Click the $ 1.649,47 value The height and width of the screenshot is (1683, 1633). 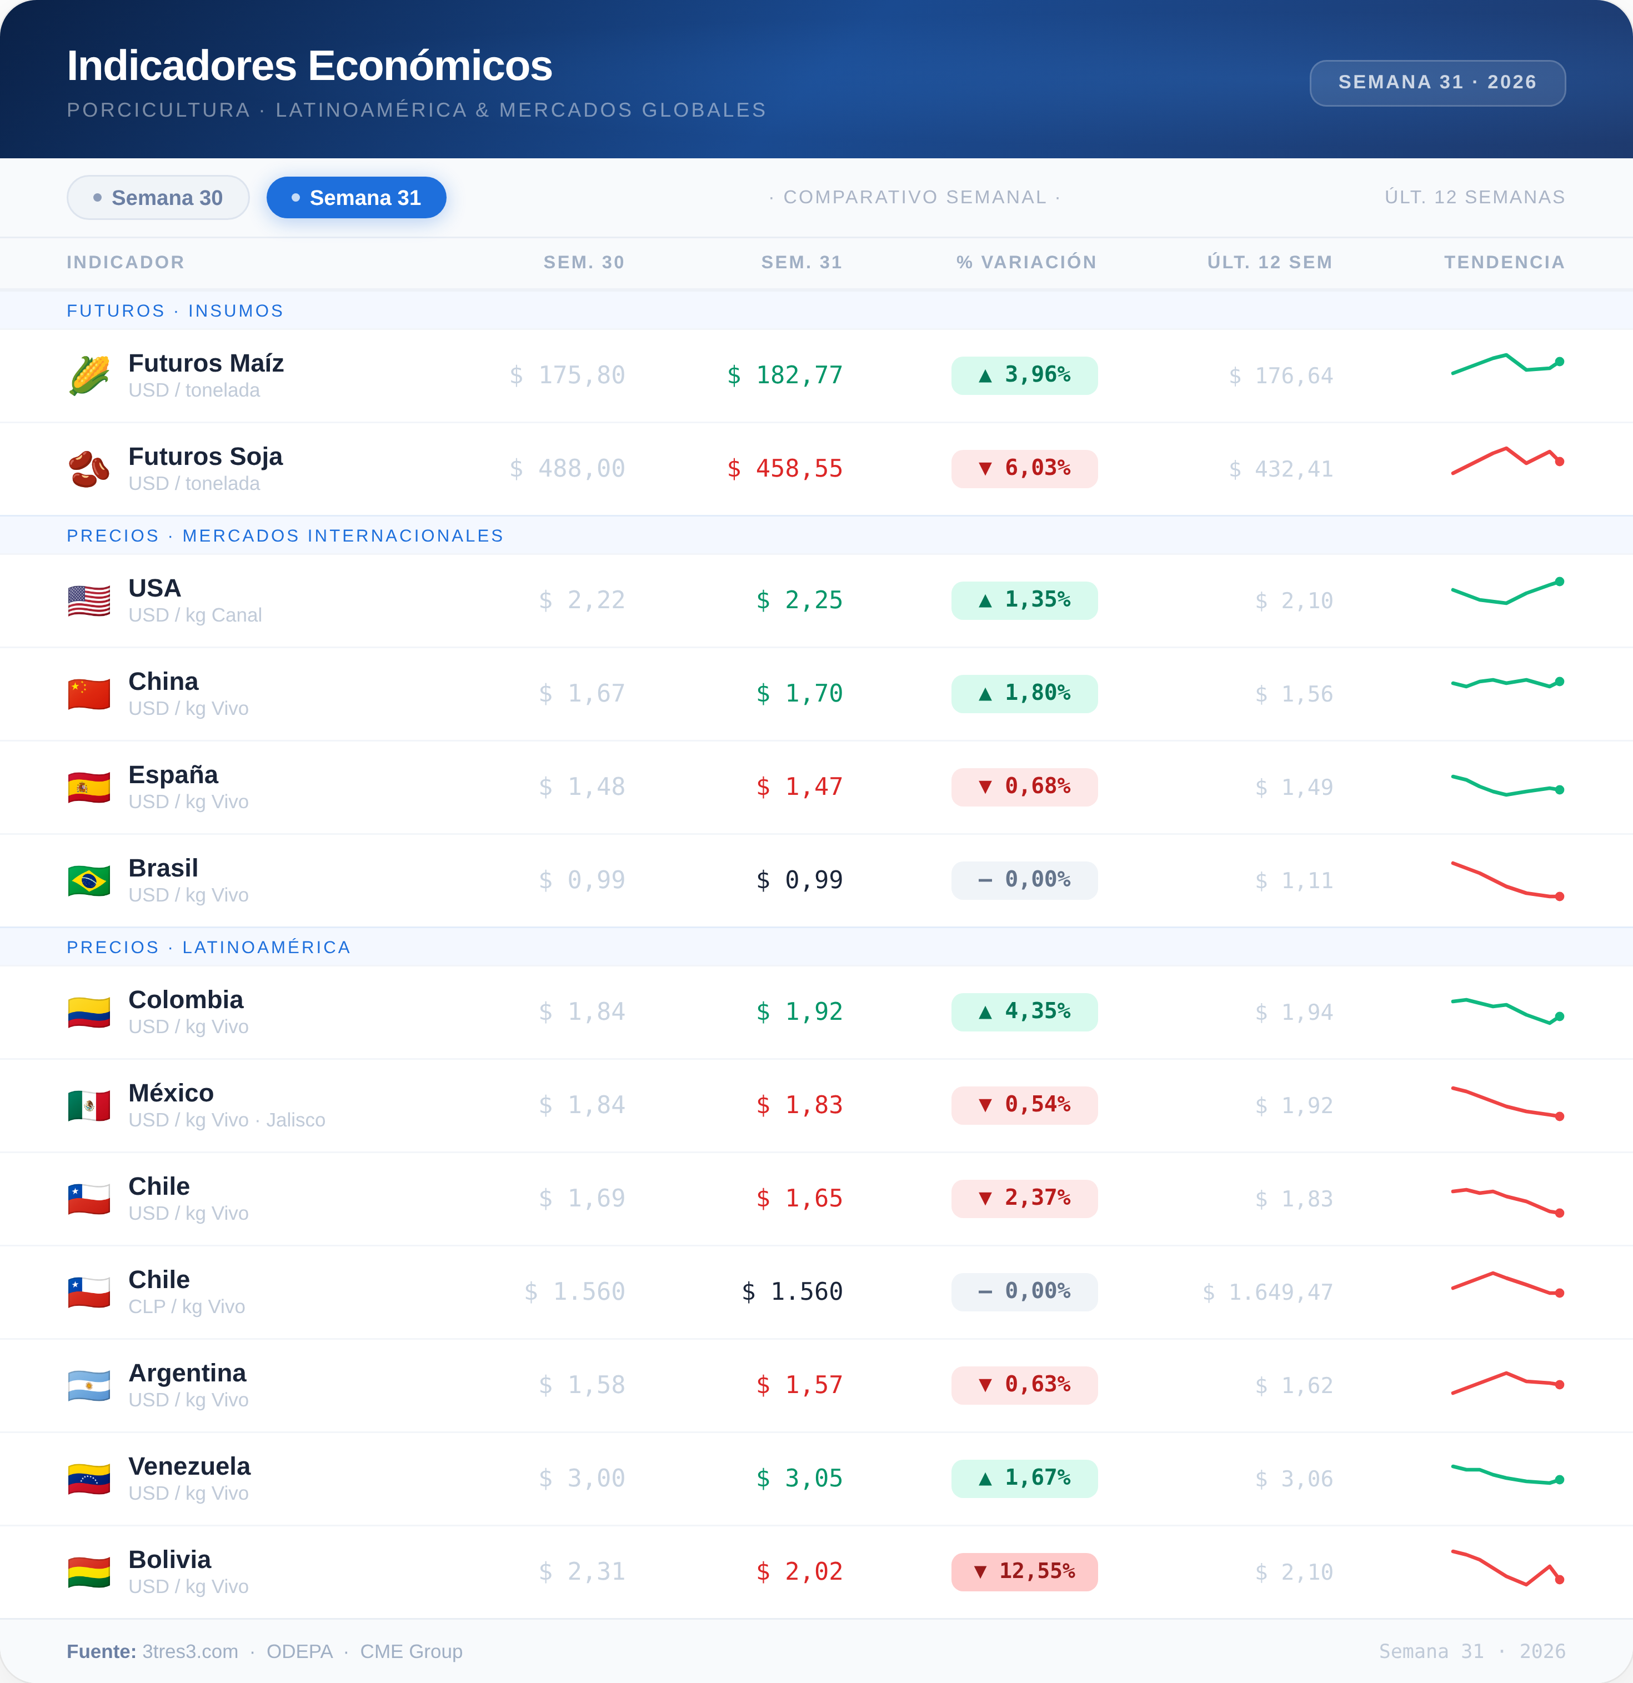[1268, 1293]
